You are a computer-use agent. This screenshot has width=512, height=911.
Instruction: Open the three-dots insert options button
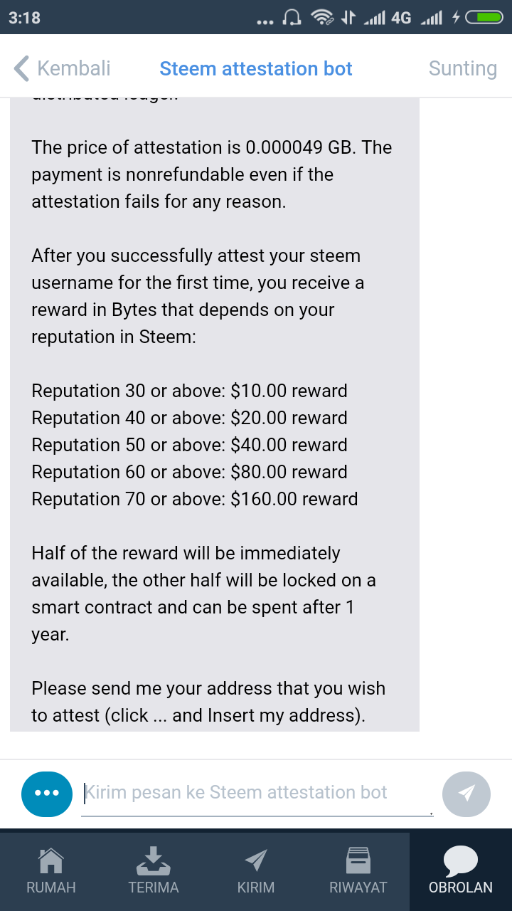pos(47,793)
